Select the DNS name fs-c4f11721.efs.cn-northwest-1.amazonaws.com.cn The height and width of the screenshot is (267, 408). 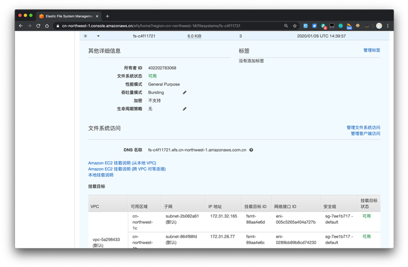pyautogui.click(x=197, y=150)
